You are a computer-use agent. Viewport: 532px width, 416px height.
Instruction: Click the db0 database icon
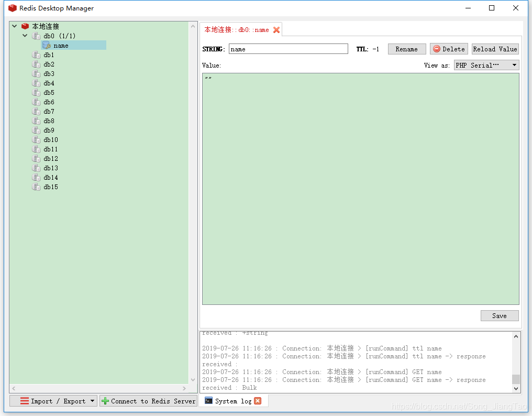pyautogui.click(x=36, y=36)
